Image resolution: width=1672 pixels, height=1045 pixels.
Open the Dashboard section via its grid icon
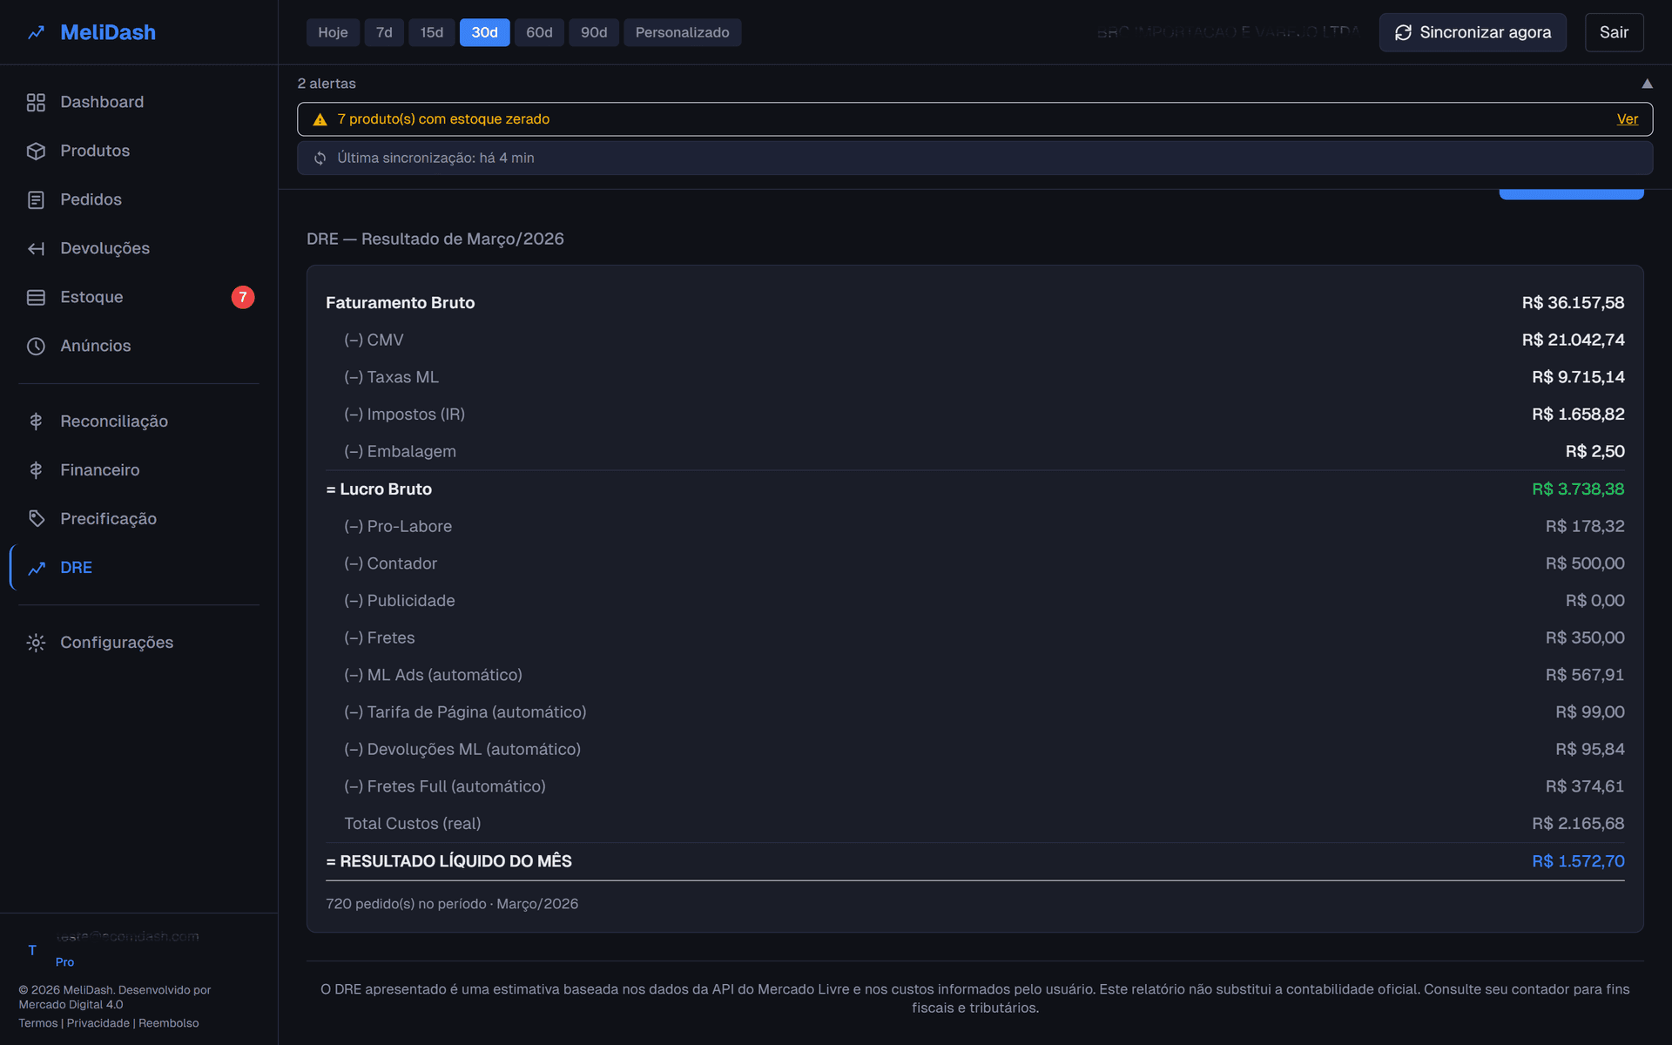tap(36, 102)
